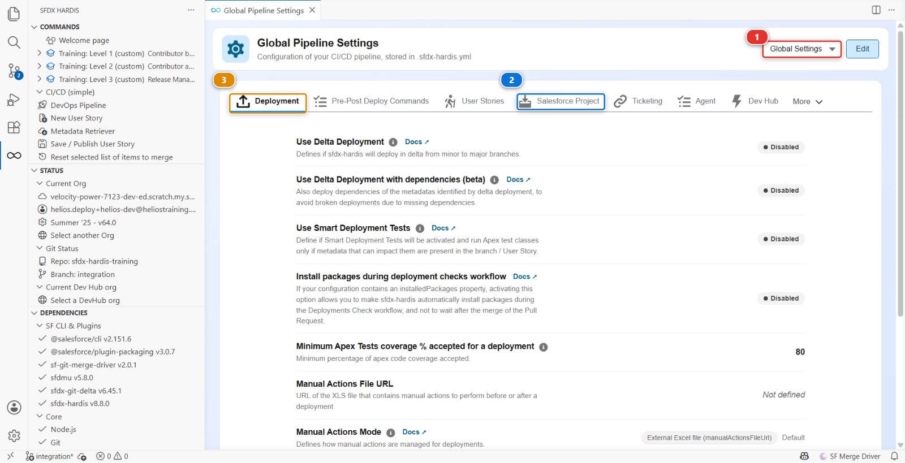The height and width of the screenshot is (463, 905).
Task: Click info icon beside Manual Actions Mode
Action: (390, 432)
